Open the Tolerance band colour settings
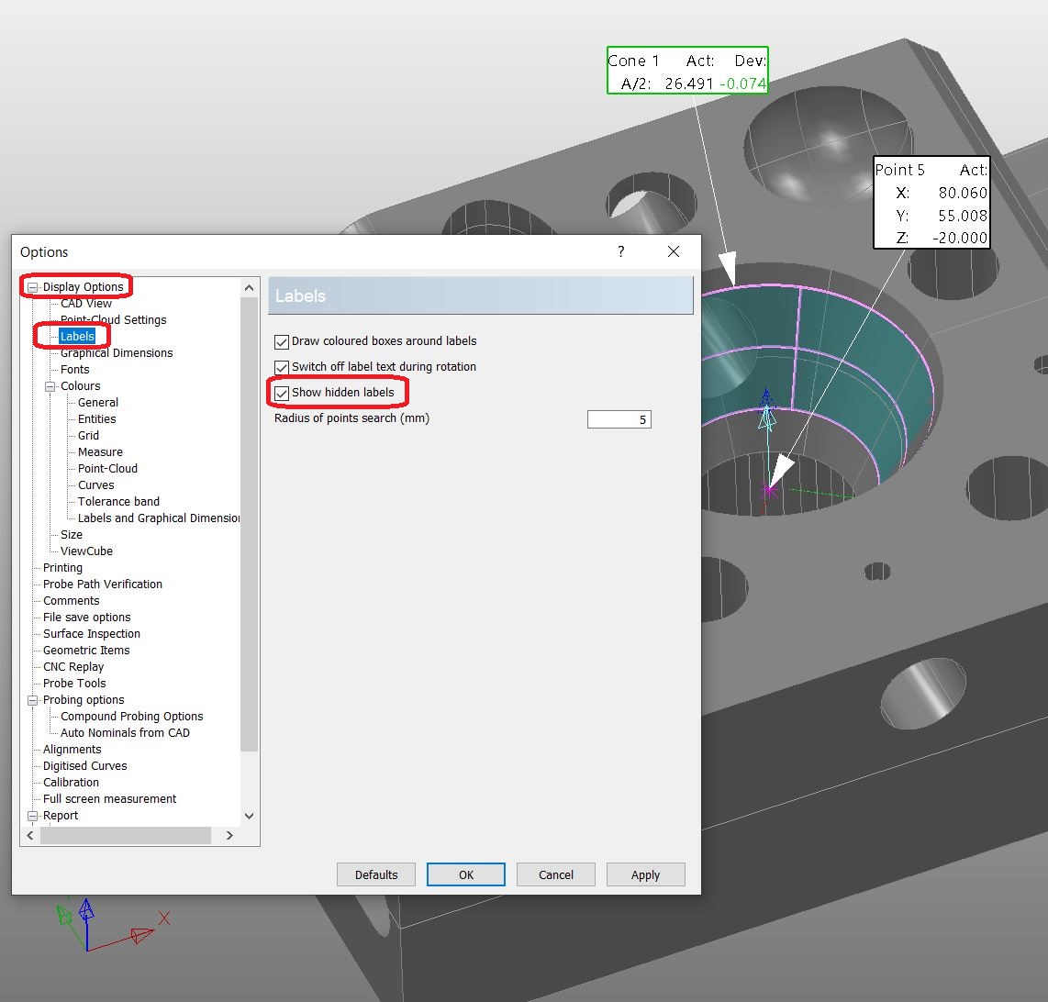 [117, 501]
